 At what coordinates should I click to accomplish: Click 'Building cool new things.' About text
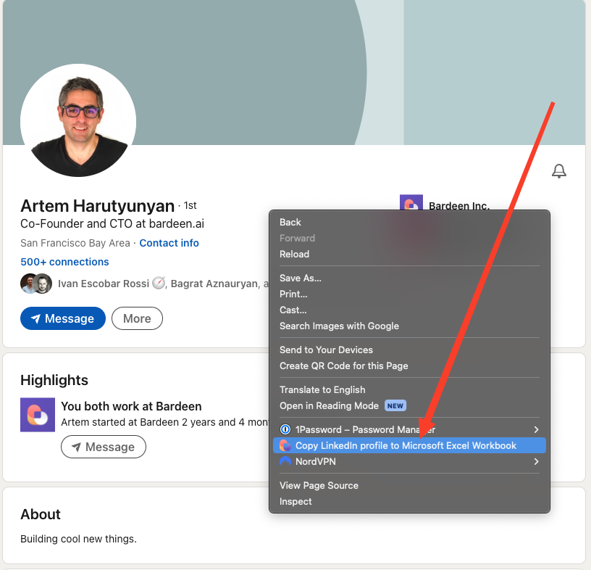pyautogui.click(x=78, y=539)
